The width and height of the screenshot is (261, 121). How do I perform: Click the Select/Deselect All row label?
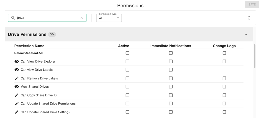tap(28, 53)
